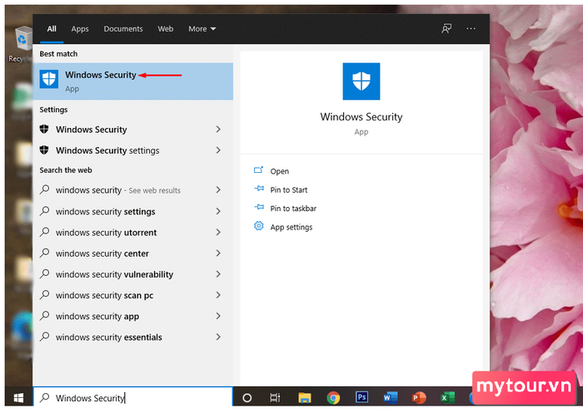Screen dimensions: 583x413
Task: Click in the Windows Security search text field
Action: tap(132, 397)
